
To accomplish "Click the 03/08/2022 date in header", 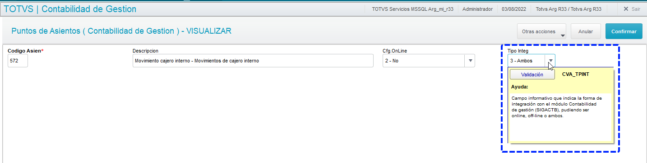I will coord(514,9).
